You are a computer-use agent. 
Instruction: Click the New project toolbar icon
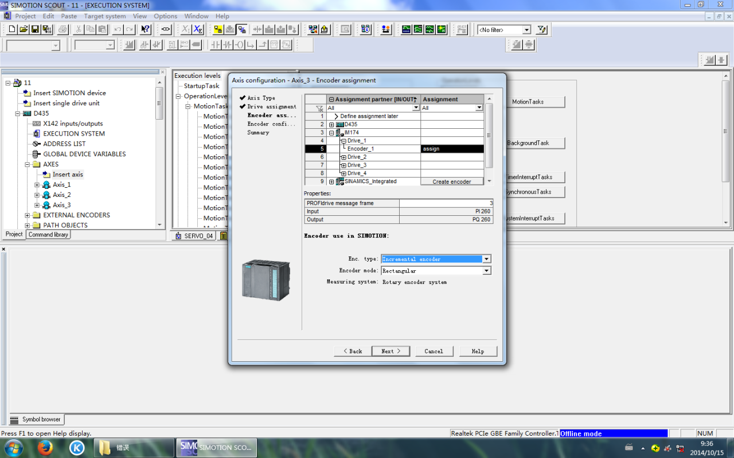12,29
